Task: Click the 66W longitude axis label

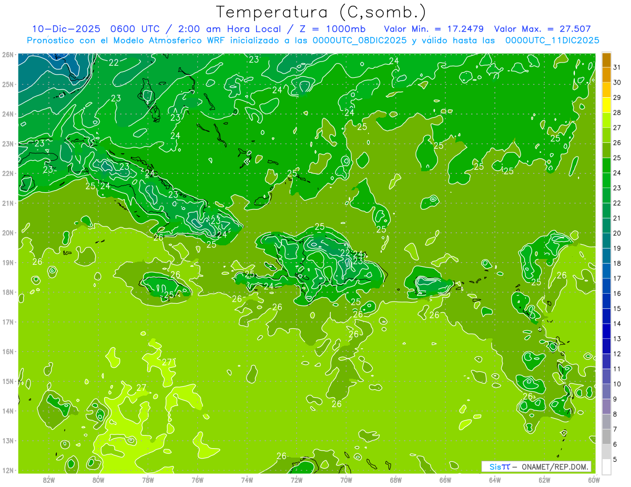Action: (445, 480)
